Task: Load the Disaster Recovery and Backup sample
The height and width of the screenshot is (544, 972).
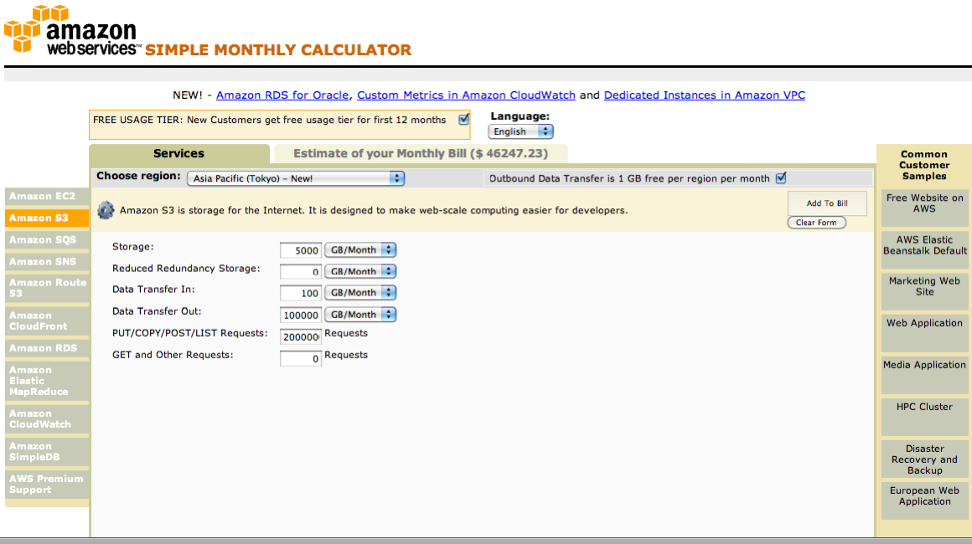Action: coord(924,459)
